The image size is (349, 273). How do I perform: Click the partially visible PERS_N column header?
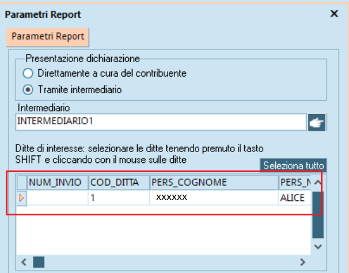(x=295, y=183)
